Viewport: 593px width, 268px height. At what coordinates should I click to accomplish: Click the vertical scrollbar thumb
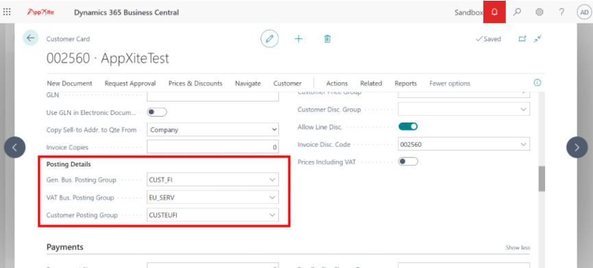coord(542,178)
